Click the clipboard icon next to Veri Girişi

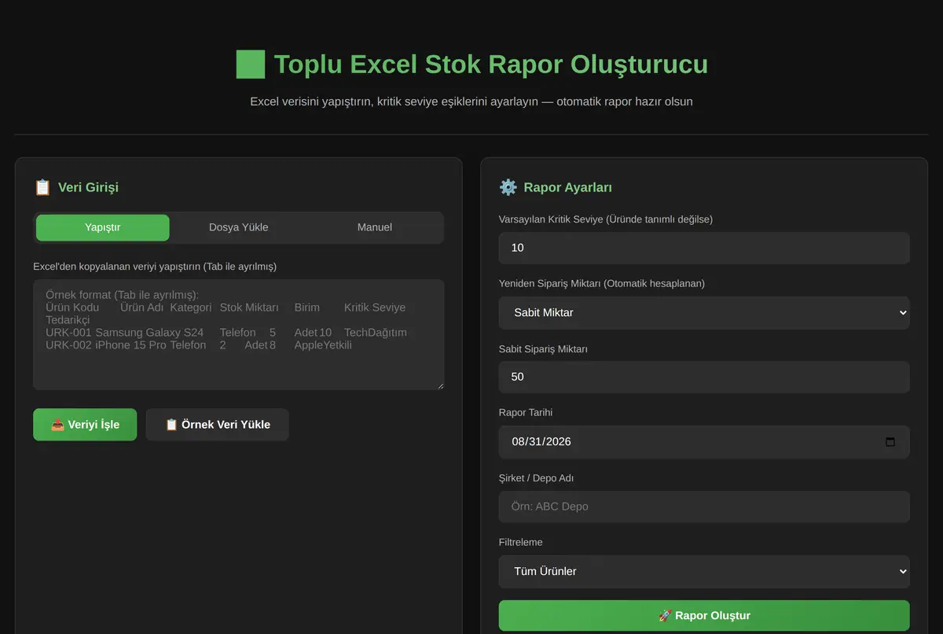tap(42, 187)
